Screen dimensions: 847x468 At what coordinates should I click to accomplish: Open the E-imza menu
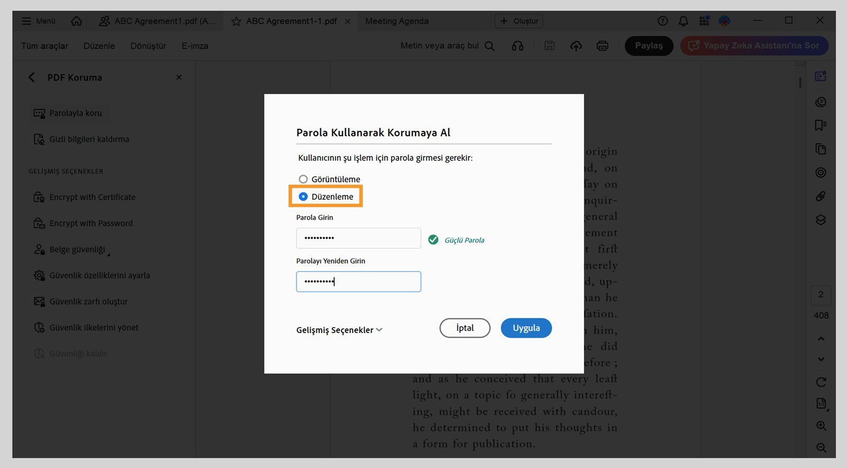tap(195, 46)
